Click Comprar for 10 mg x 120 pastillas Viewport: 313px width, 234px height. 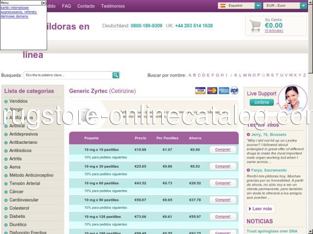(x=223, y=216)
